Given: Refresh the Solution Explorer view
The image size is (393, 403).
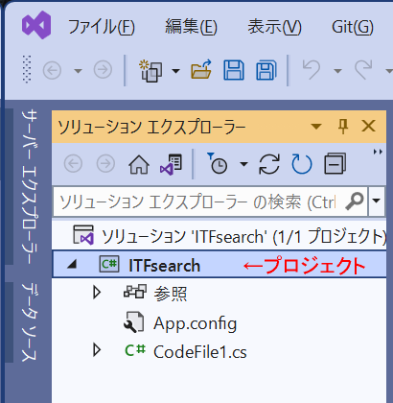Looking at the screenshot, I should pos(302,164).
